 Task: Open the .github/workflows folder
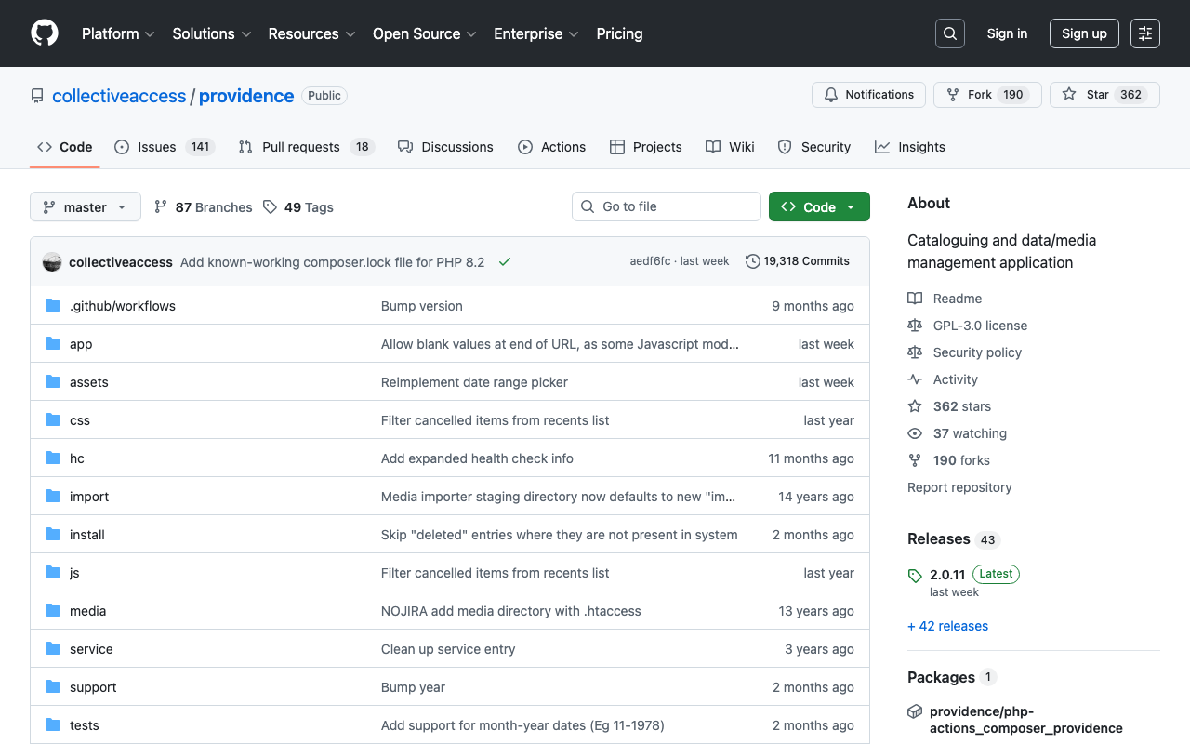click(x=123, y=306)
